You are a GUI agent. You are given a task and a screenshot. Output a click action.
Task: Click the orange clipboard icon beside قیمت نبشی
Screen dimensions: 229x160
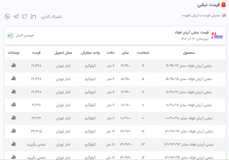[x=224, y=5]
